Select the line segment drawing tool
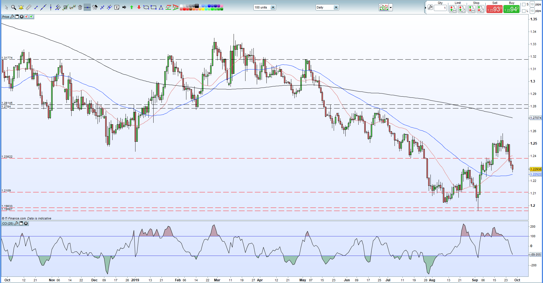The width and height of the screenshot is (543, 283). (36, 8)
